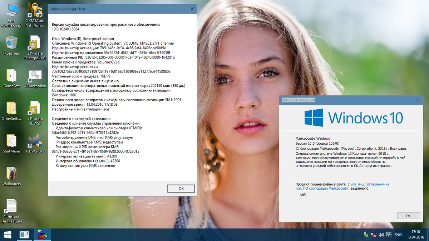Viewport: 429px width, 241px height.
Task: Click the licensee name 'LeX'
Action: [303, 194]
